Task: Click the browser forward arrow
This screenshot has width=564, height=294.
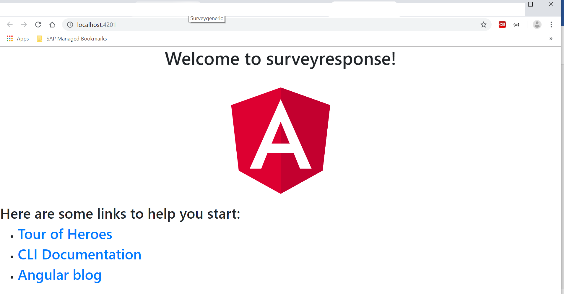Action: coord(24,25)
